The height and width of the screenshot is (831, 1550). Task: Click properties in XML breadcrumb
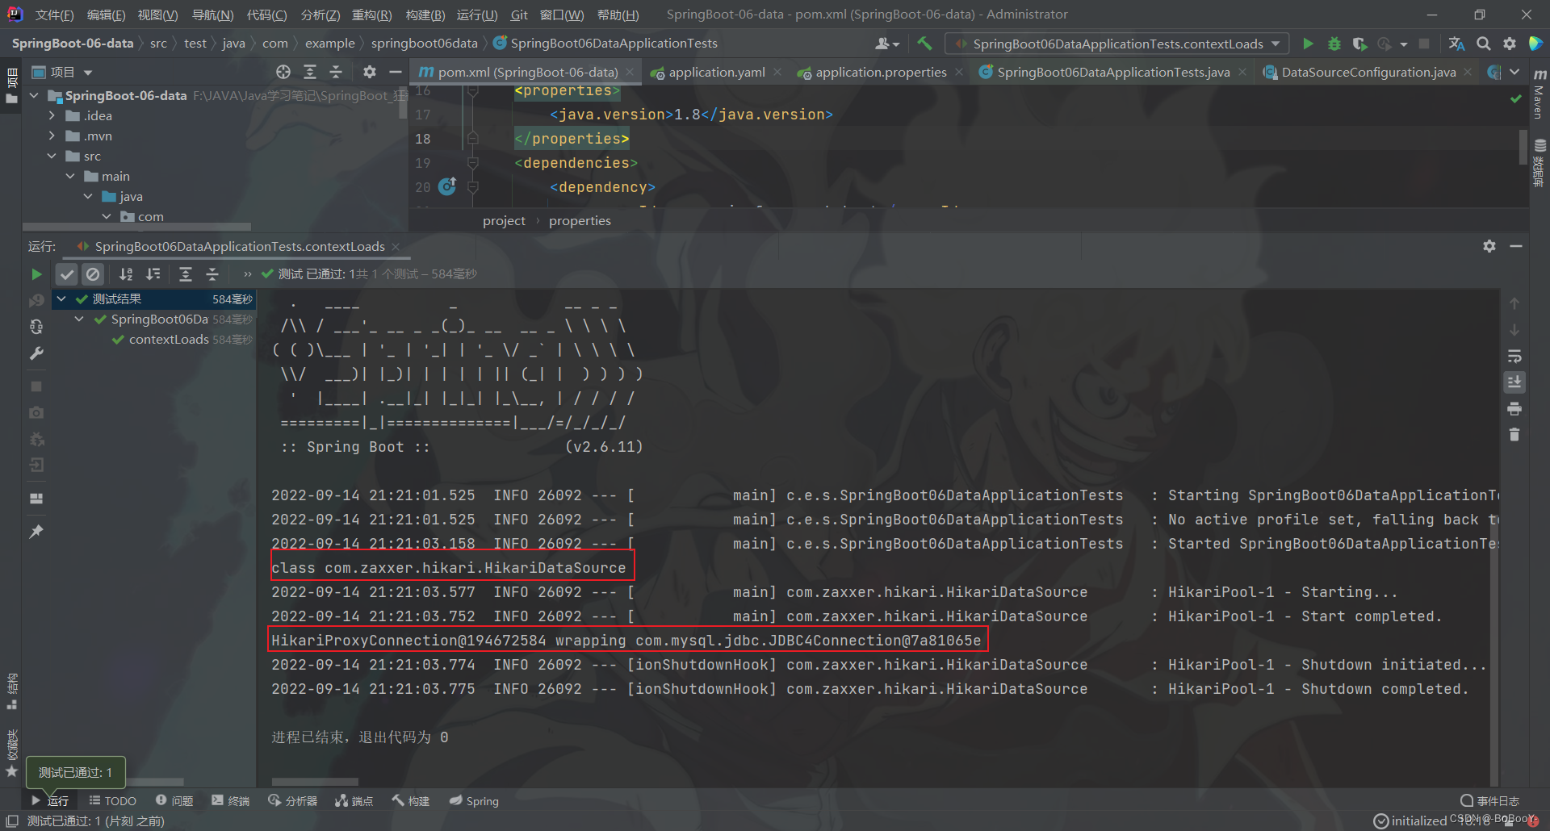tap(580, 220)
